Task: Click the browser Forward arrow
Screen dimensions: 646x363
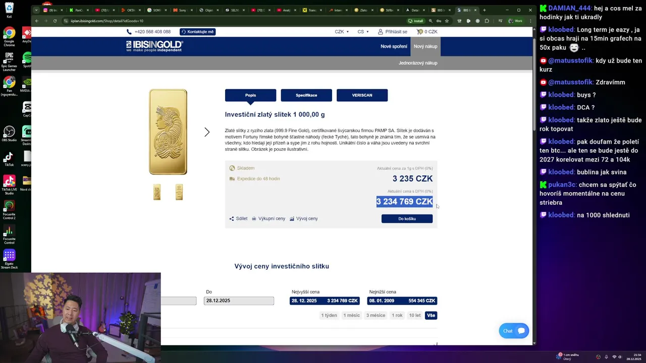Action: (x=46, y=21)
